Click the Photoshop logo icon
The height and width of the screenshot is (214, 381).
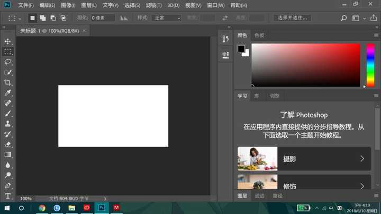tap(7, 5)
